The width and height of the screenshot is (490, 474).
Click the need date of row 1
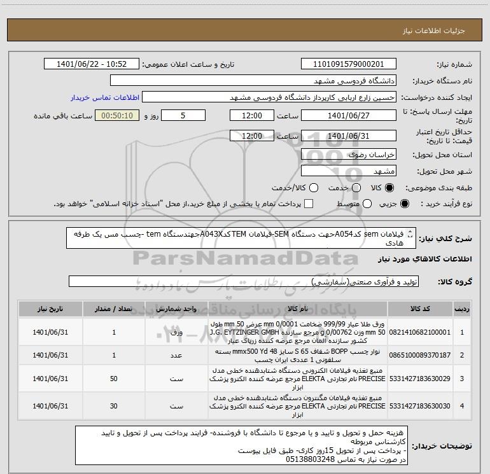pos(50,332)
